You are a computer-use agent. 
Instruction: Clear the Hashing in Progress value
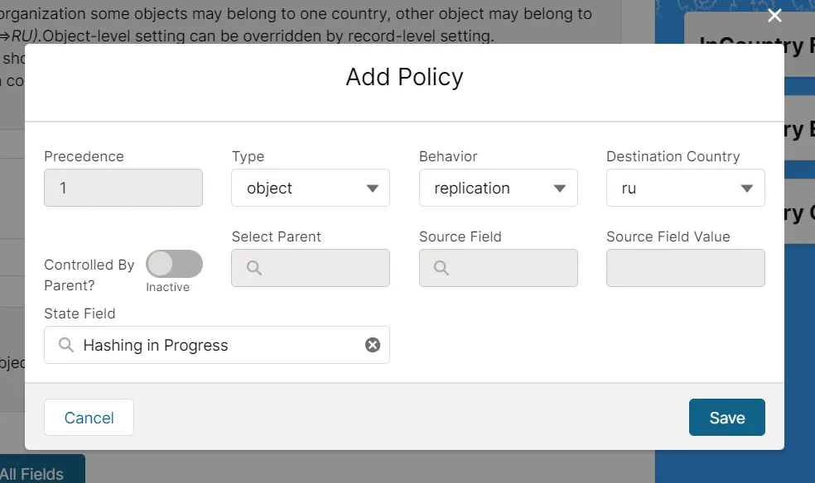pos(373,345)
